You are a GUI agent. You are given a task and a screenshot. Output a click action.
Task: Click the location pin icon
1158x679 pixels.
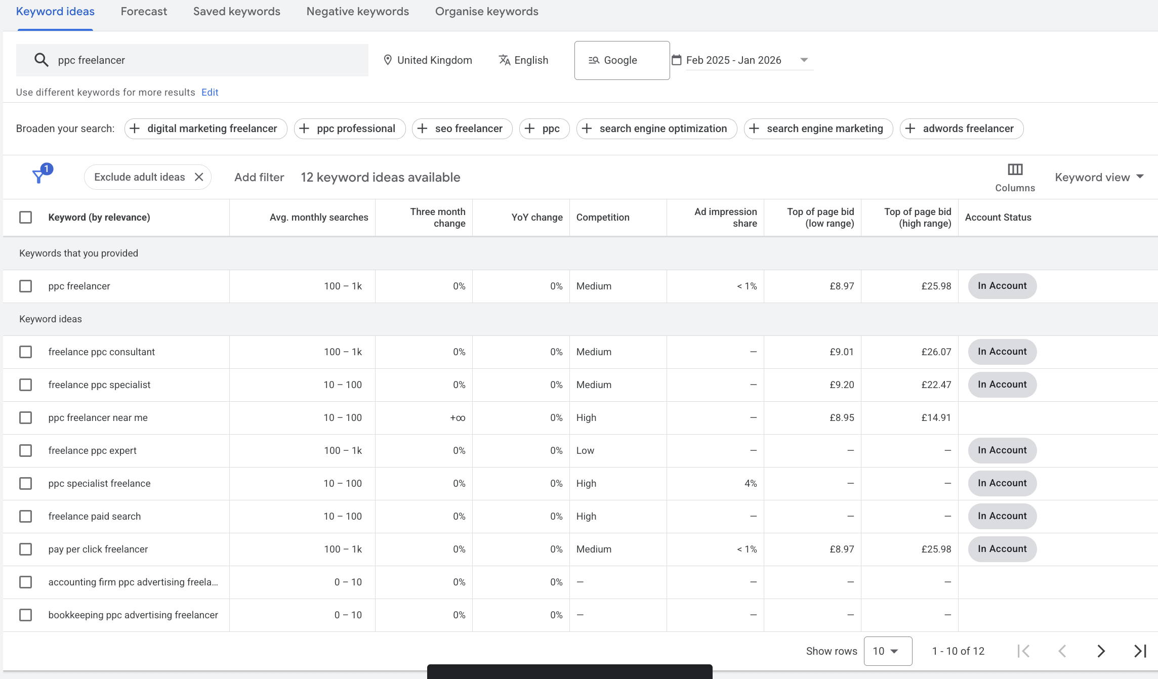click(x=388, y=60)
